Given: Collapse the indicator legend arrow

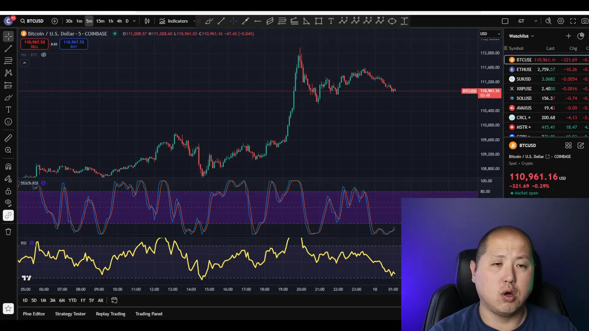Looking at the screenshot, I should click(25, 63).
